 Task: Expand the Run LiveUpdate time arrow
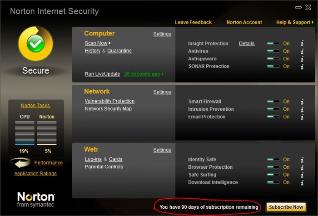pos(163,74)
